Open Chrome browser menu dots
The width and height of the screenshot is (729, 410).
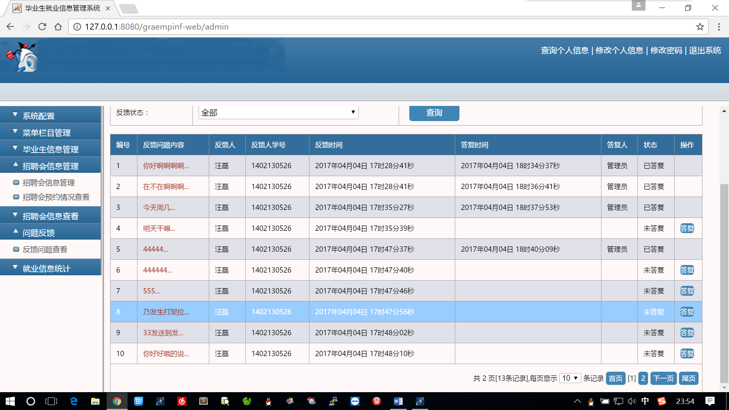point(719,27)
